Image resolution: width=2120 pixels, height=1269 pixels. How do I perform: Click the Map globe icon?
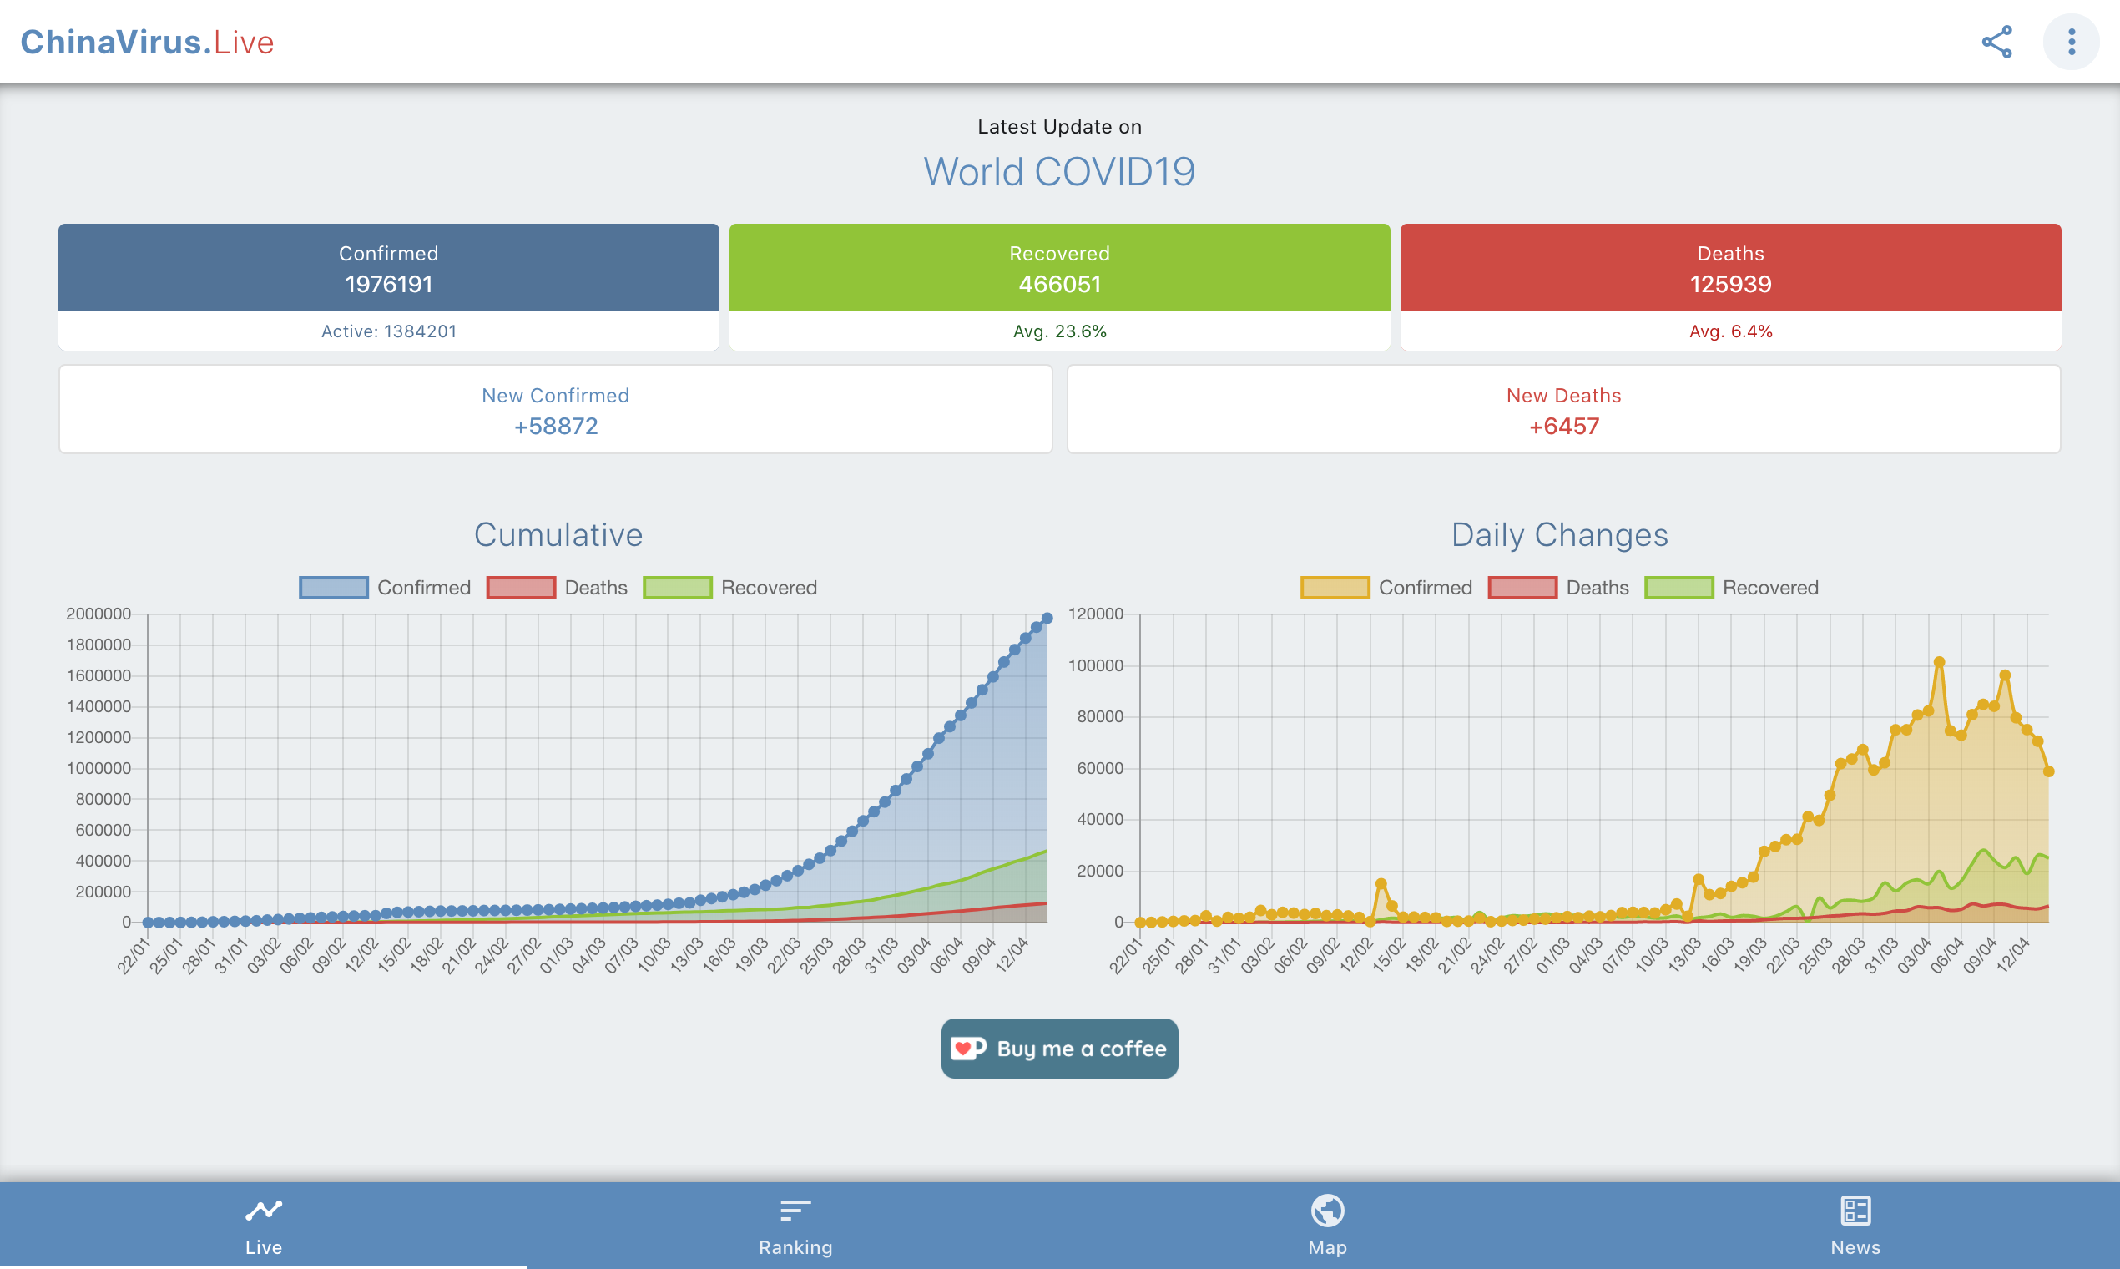(x=1328, y=1210)
